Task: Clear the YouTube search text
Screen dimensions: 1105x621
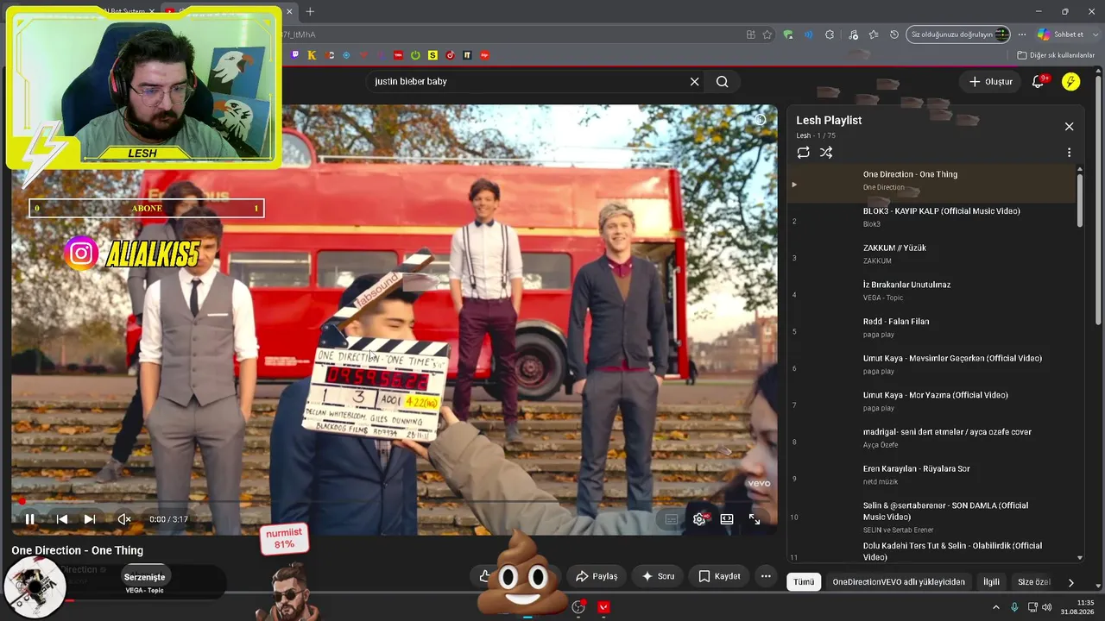Action: pos(694,82)
